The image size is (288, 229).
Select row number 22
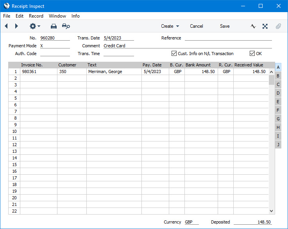click(x=14, y=211)
